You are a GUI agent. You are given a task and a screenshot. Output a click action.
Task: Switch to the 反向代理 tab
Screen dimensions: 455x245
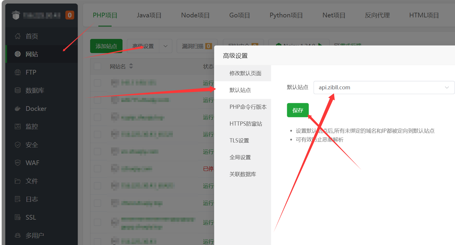point(377,15)
